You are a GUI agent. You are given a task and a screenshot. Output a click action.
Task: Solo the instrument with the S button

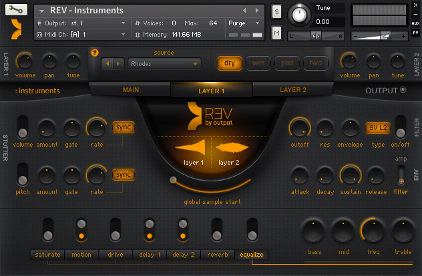coord(276,12)
